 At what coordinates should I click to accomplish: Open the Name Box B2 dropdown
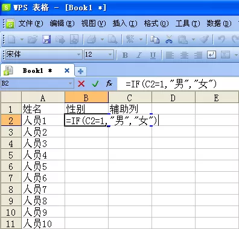(x=70, y=83)
